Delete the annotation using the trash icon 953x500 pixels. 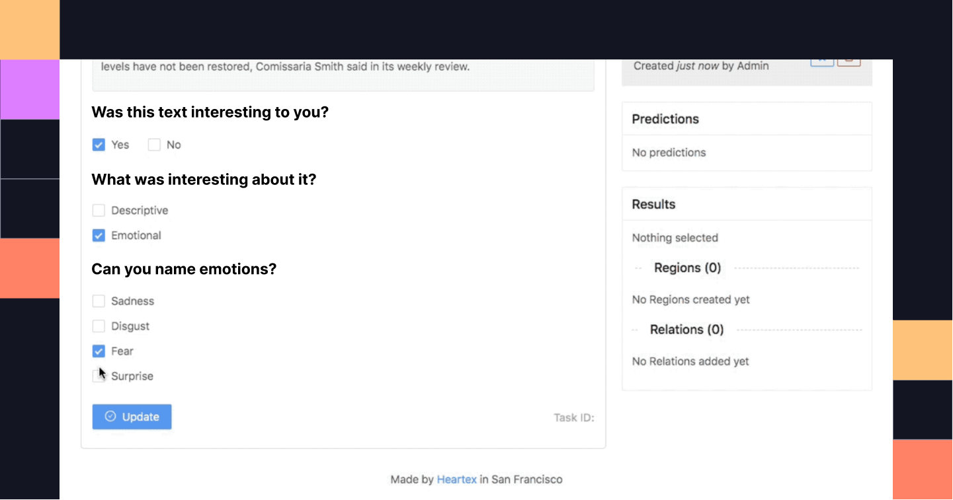point(849,59)
